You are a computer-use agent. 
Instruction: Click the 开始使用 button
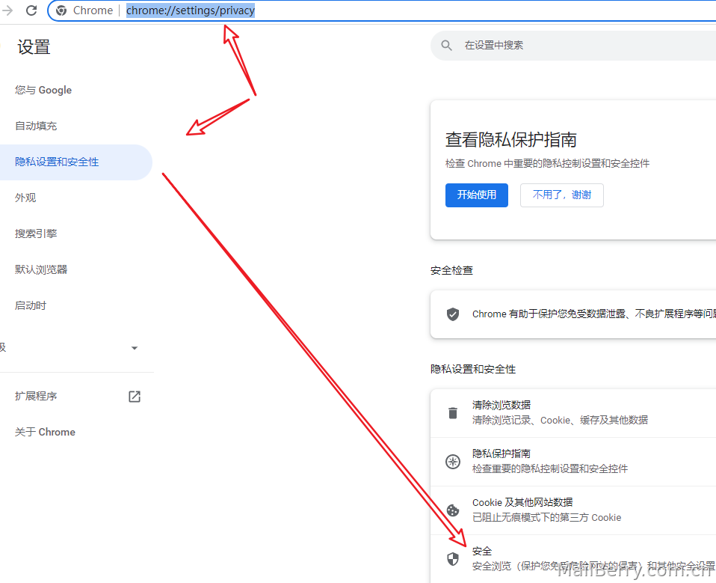[477, 195]
